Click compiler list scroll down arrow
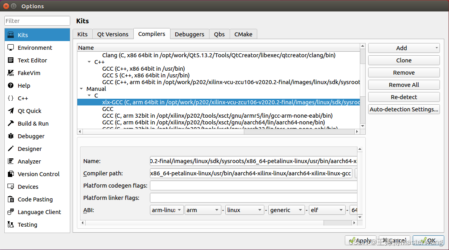449x250 pixels. coord(363,126)
